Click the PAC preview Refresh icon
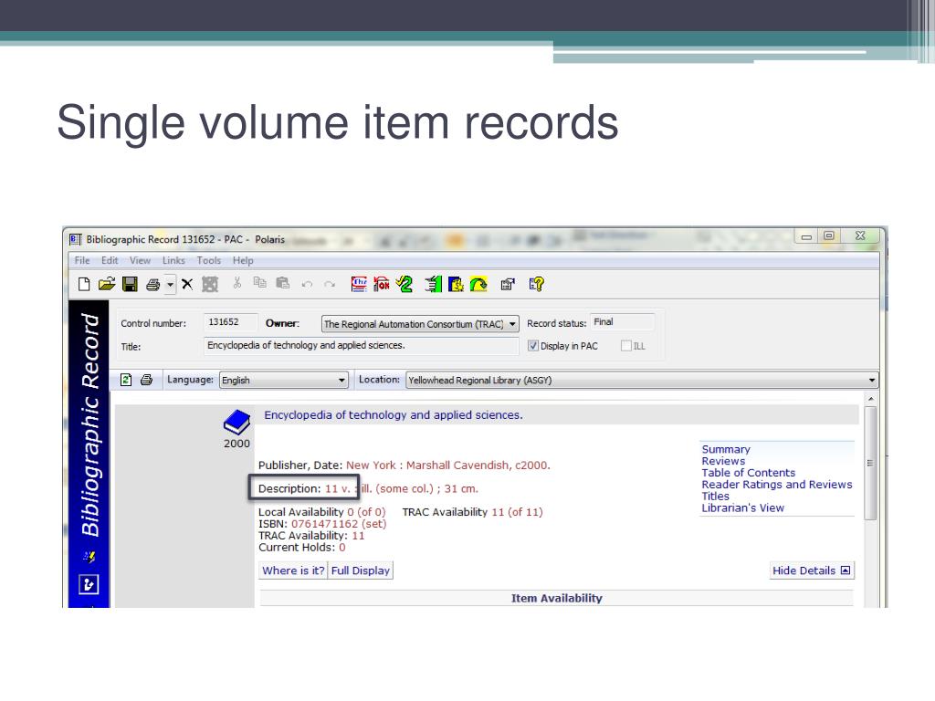Image resolution: width=935 pixels, height=701 pixels. 126,380
